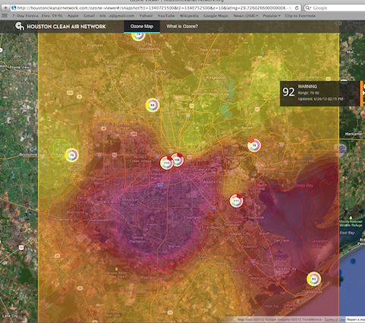Select the Galveston ozone marker reading 60

tap(313, 279)
